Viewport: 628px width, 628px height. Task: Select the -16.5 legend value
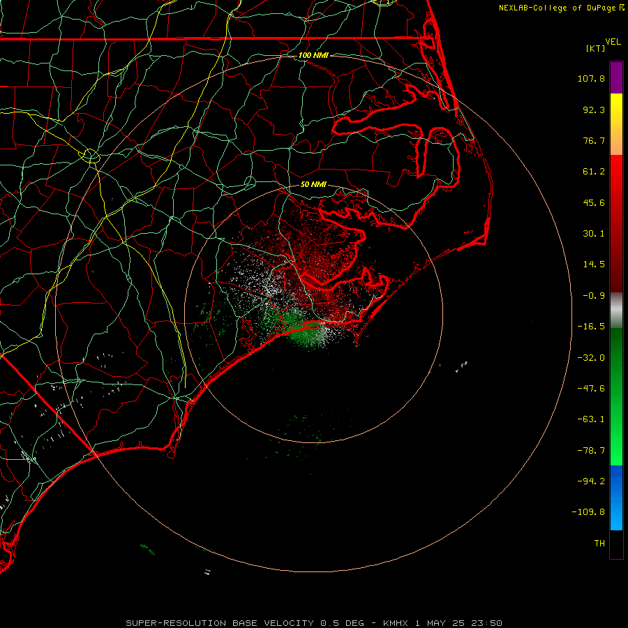(x=591, y=327)
